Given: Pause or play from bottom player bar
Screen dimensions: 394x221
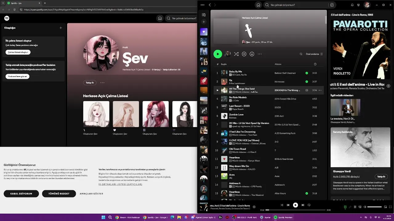Looking at the screenshot, I should pyautogui.click(x=295, y=205).
